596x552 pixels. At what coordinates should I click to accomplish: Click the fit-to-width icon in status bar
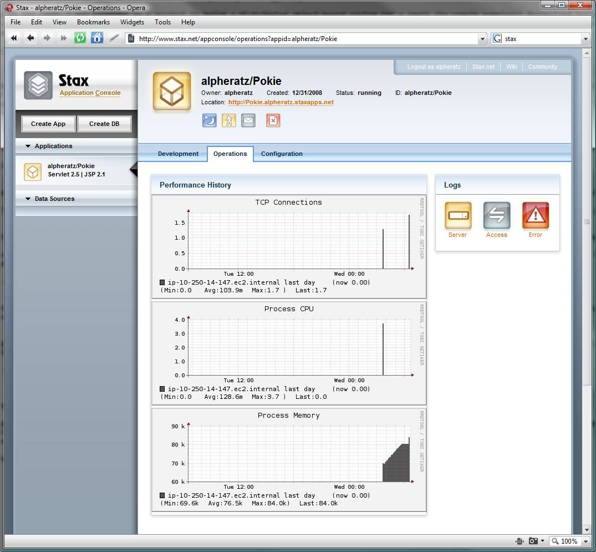point(519,541)
